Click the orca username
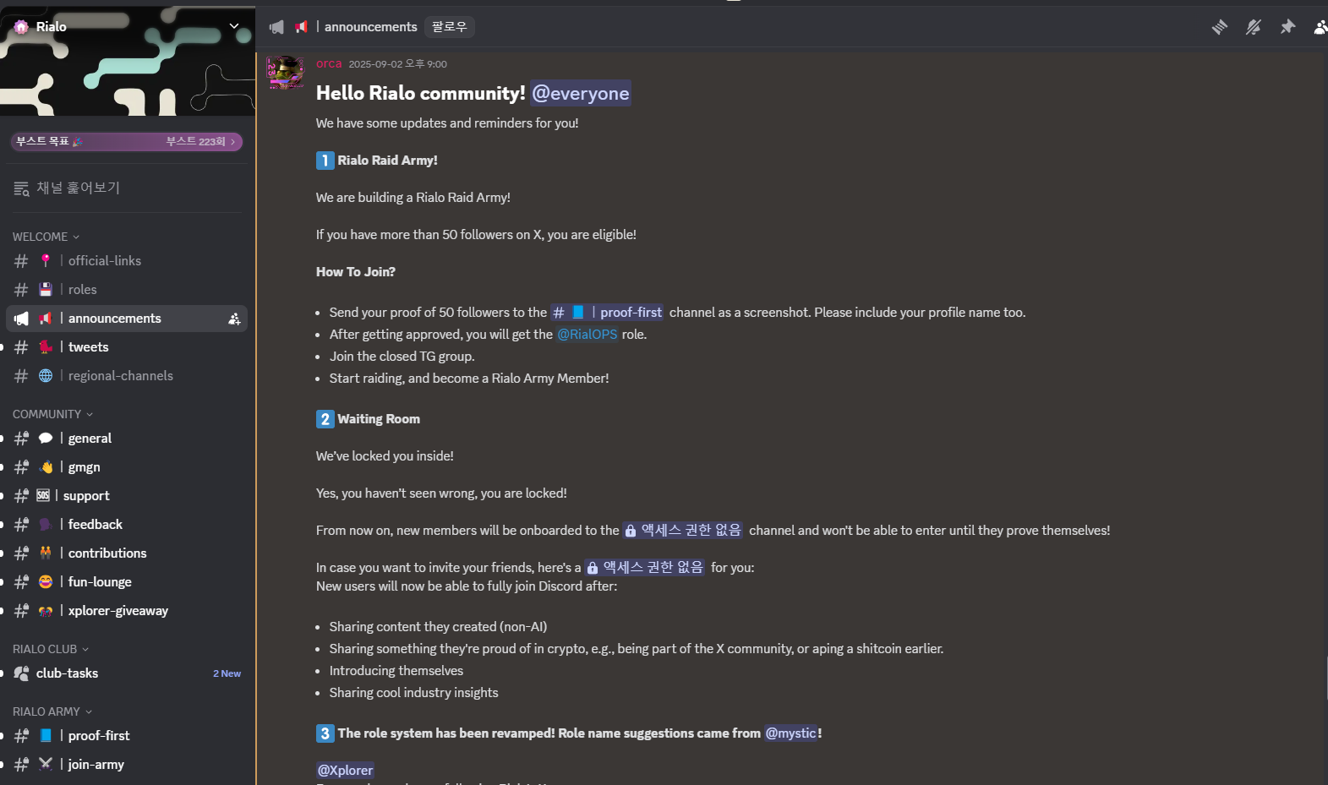Viewport: 1328px width, 785px height. [x=329, y=63]
